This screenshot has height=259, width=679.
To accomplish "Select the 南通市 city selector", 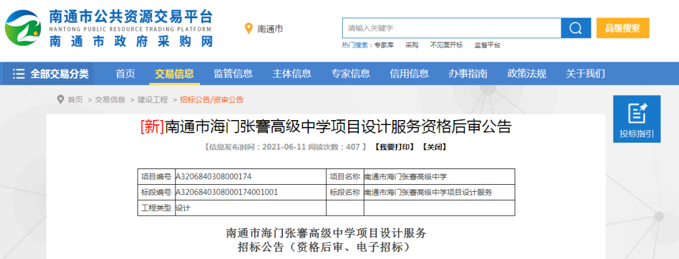I will [x=270, y=29].
